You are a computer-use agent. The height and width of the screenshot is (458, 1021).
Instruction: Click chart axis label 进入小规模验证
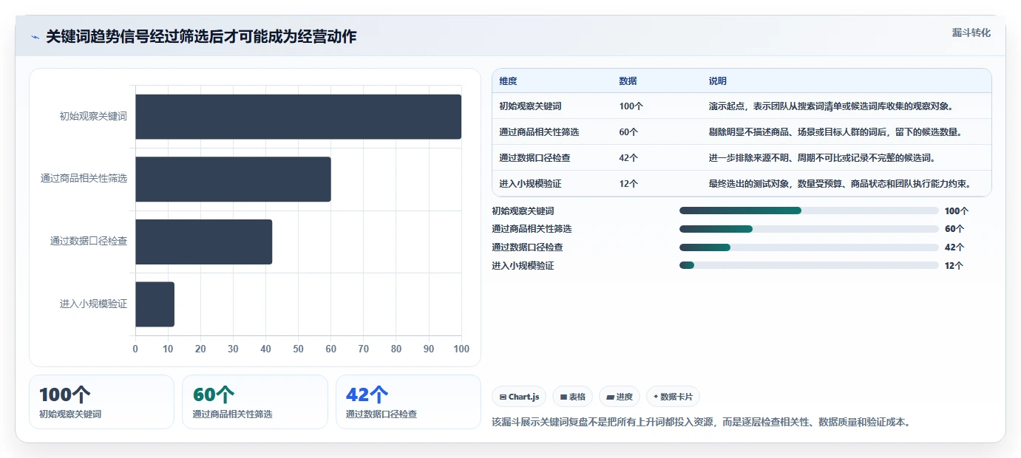[93, 304]
